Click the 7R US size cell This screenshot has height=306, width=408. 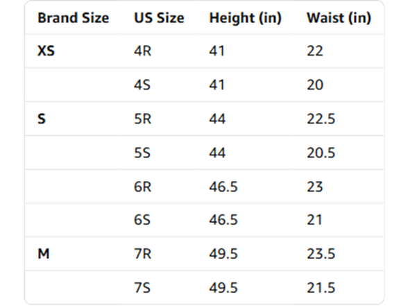coord(143,254)
